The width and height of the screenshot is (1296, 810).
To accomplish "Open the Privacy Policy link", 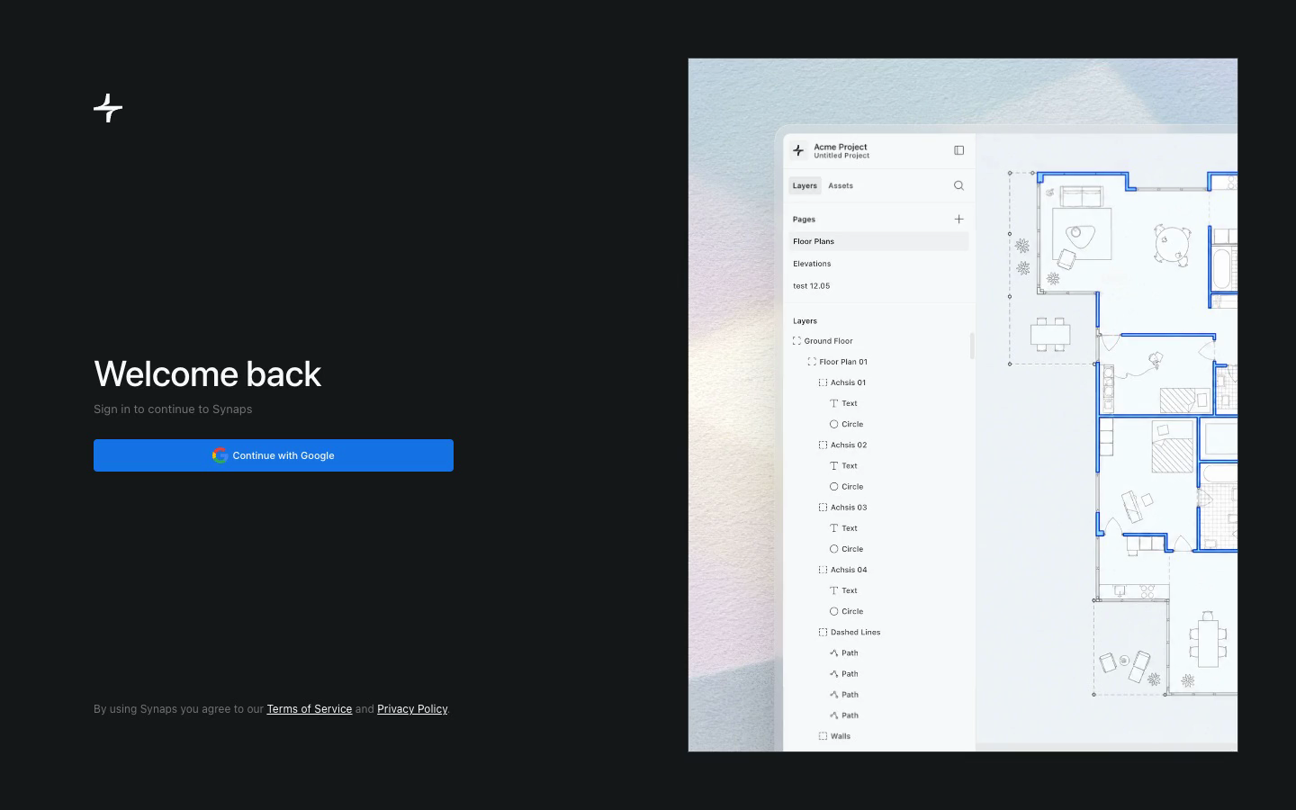I will click(412, 709).
